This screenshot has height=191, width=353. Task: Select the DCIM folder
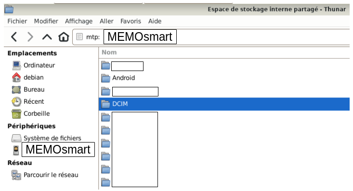224,104
